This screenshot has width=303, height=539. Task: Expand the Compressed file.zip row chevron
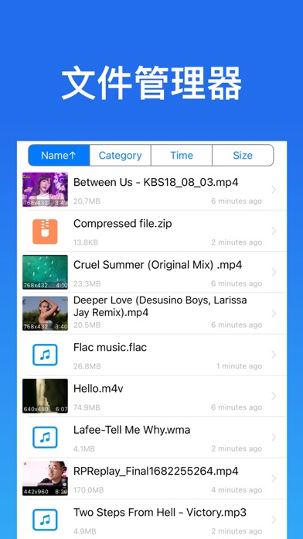[274, 231]
